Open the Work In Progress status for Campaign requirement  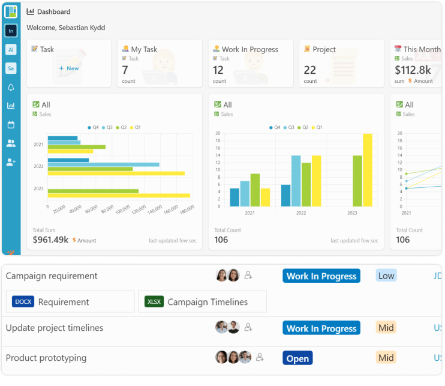321,276
